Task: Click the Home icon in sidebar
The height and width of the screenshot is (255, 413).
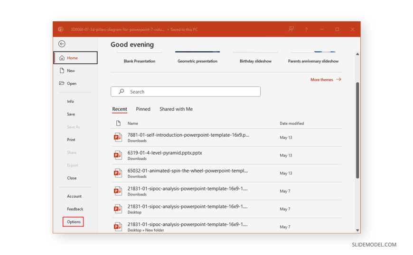Action: (62, 58)
